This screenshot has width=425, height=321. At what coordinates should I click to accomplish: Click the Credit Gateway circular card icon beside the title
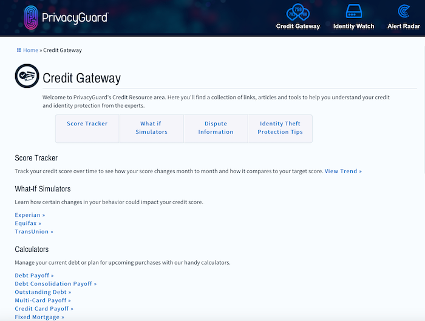tap(27, 76)
